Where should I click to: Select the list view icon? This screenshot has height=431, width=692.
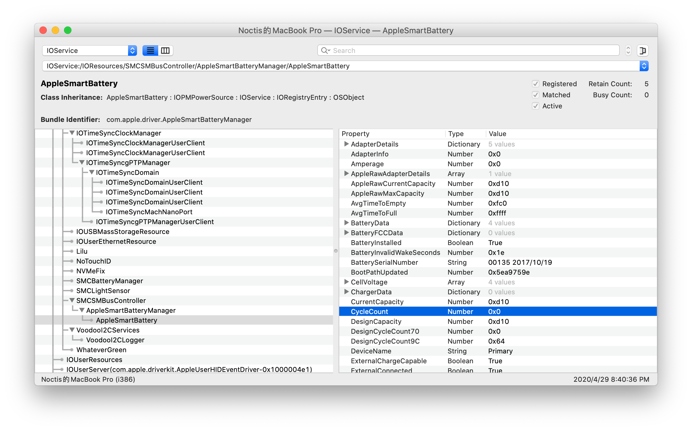tap(150, 50)
